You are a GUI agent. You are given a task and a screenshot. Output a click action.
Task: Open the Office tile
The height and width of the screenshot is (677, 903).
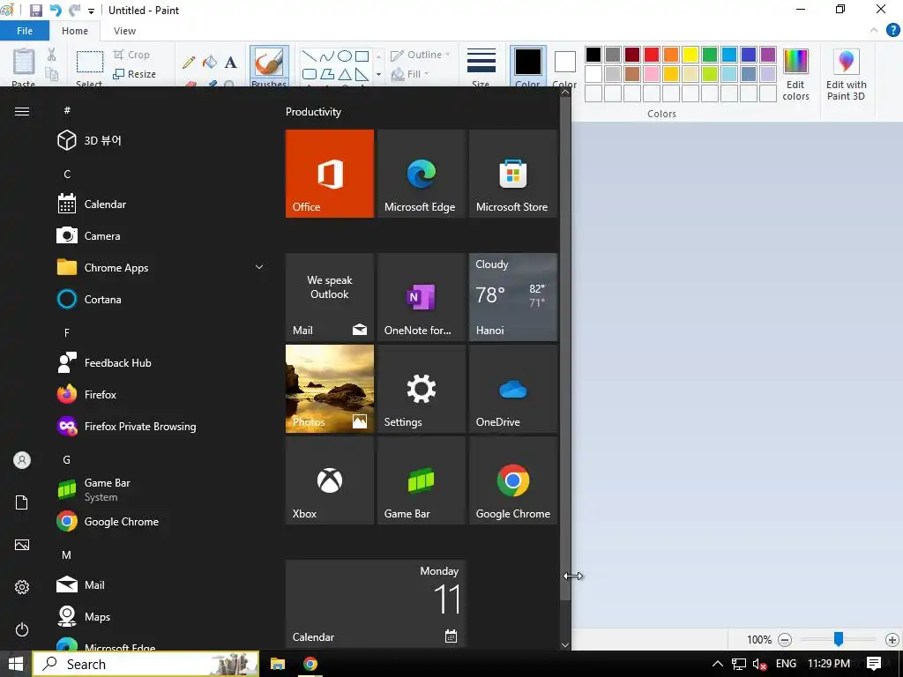click(330, 174)
